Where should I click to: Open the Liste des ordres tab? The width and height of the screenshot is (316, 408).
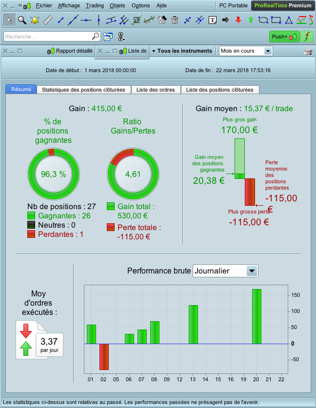tap(156, 90)
